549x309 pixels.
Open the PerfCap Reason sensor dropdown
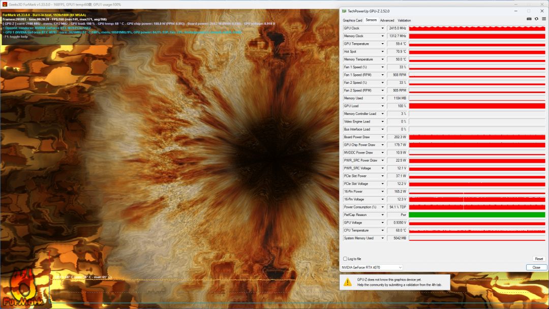[382, 215]
